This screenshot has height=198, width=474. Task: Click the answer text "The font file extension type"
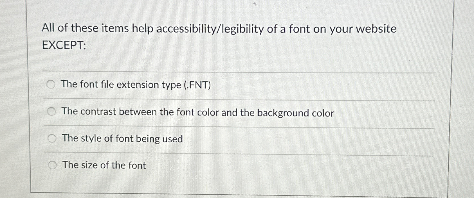(x=136, y=85)
